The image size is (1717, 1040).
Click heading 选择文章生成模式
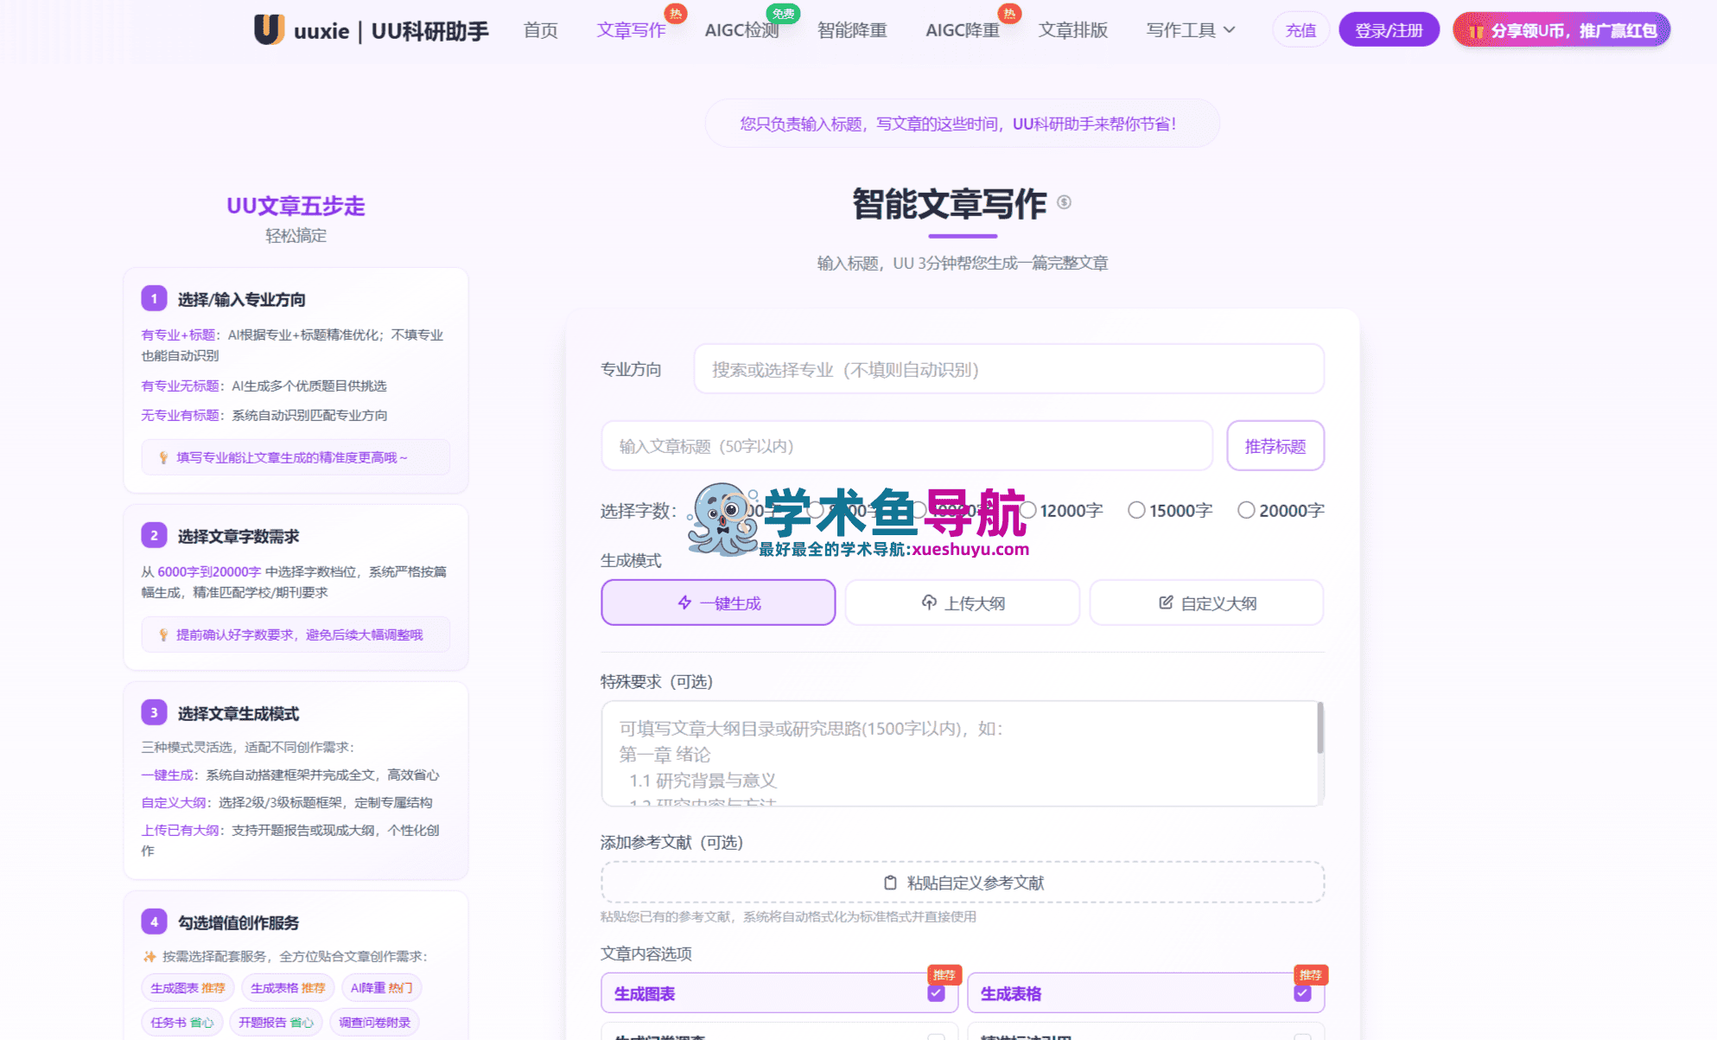coord(238,713)
